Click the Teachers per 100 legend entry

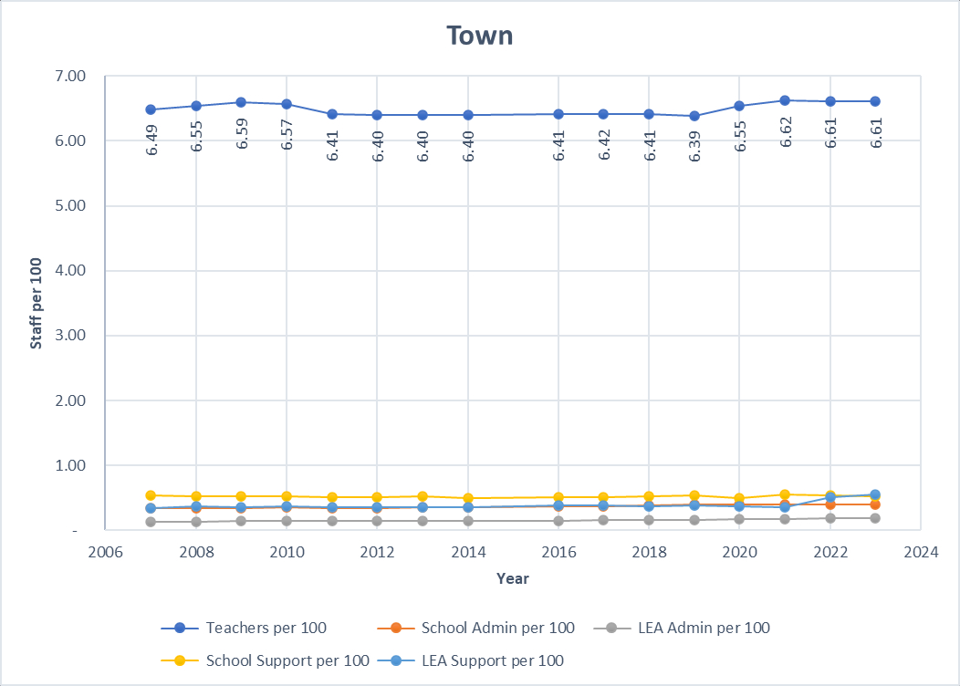[266, 628]
